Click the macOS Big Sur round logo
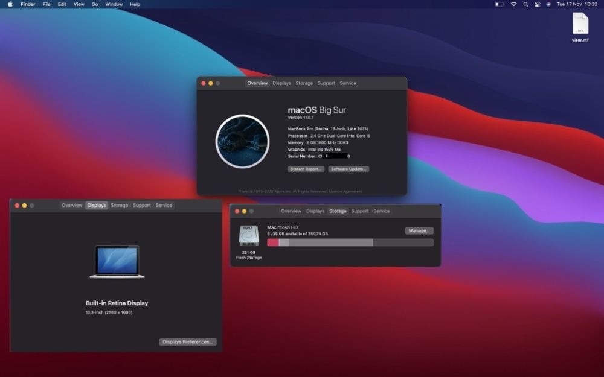This screenshot has width=604, height=377. tap(242, 141)
